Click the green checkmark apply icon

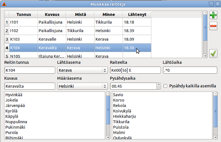213,53
